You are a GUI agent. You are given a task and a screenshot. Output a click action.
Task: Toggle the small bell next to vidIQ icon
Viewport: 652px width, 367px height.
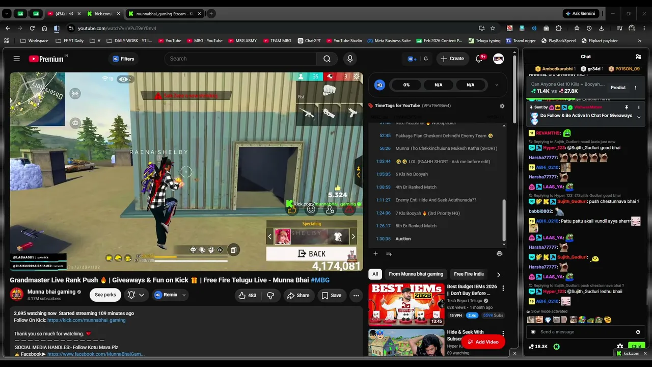(x=426, y=59)
